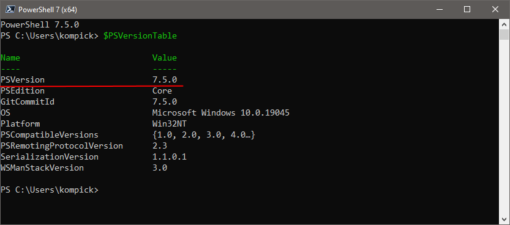Open the PowerShell icon system menu
The image size is (510, 225).
pyautogui.click(x=9, y=9)
